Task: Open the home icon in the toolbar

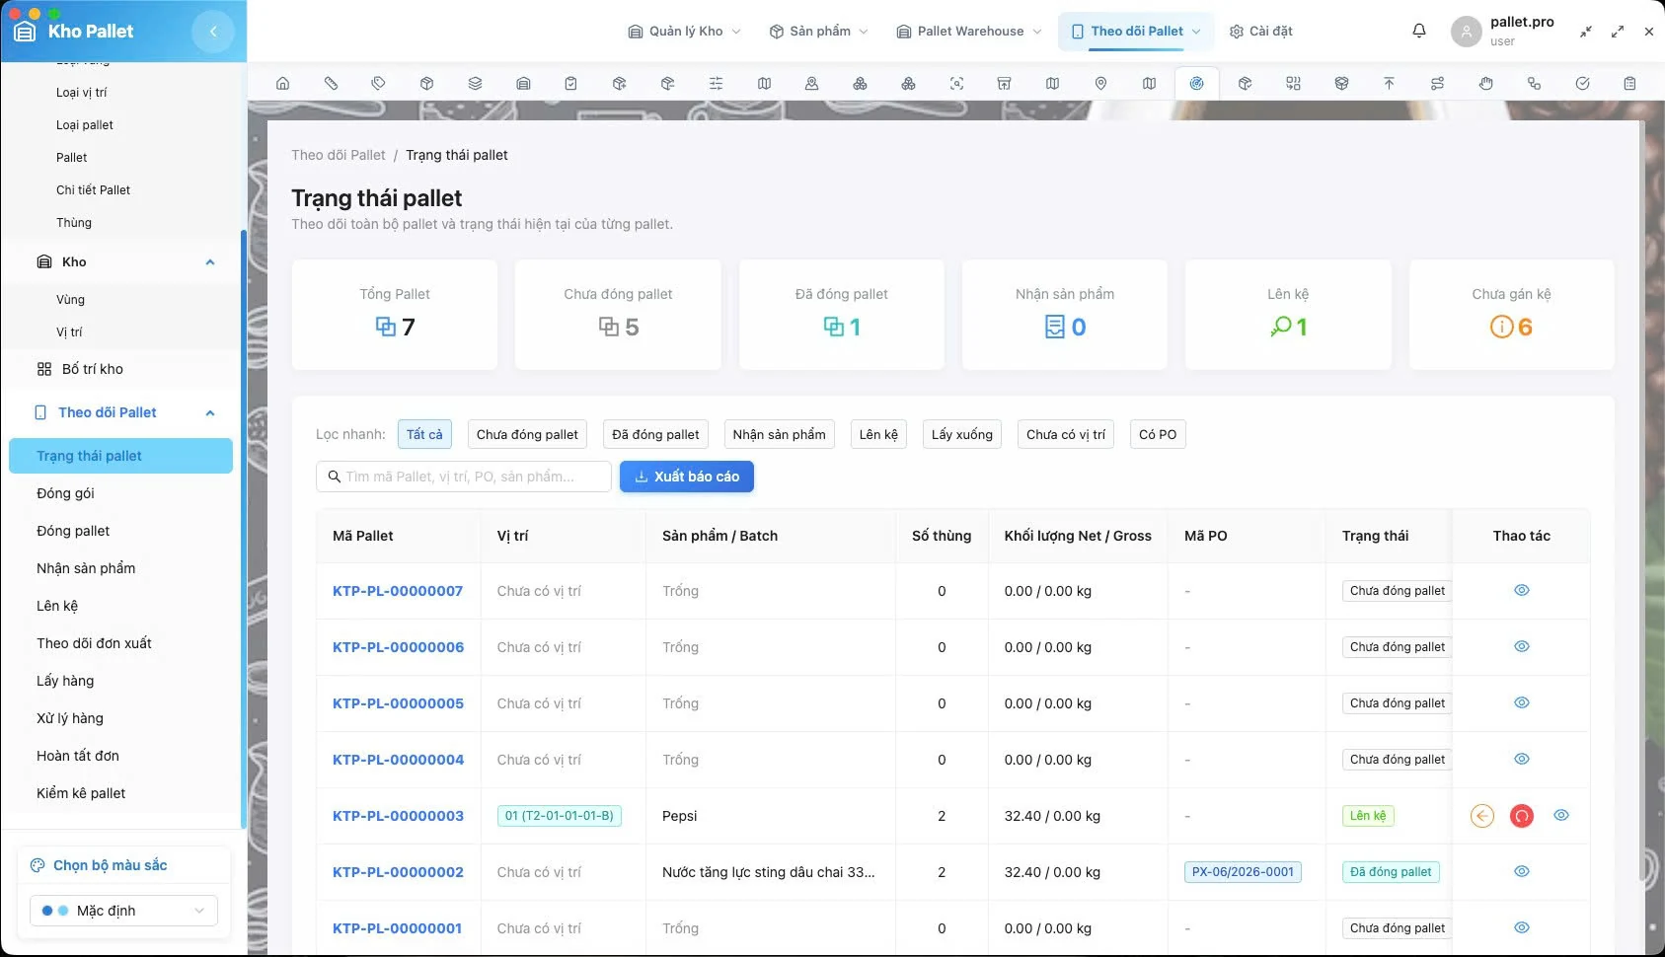Action: click(283, 84)
